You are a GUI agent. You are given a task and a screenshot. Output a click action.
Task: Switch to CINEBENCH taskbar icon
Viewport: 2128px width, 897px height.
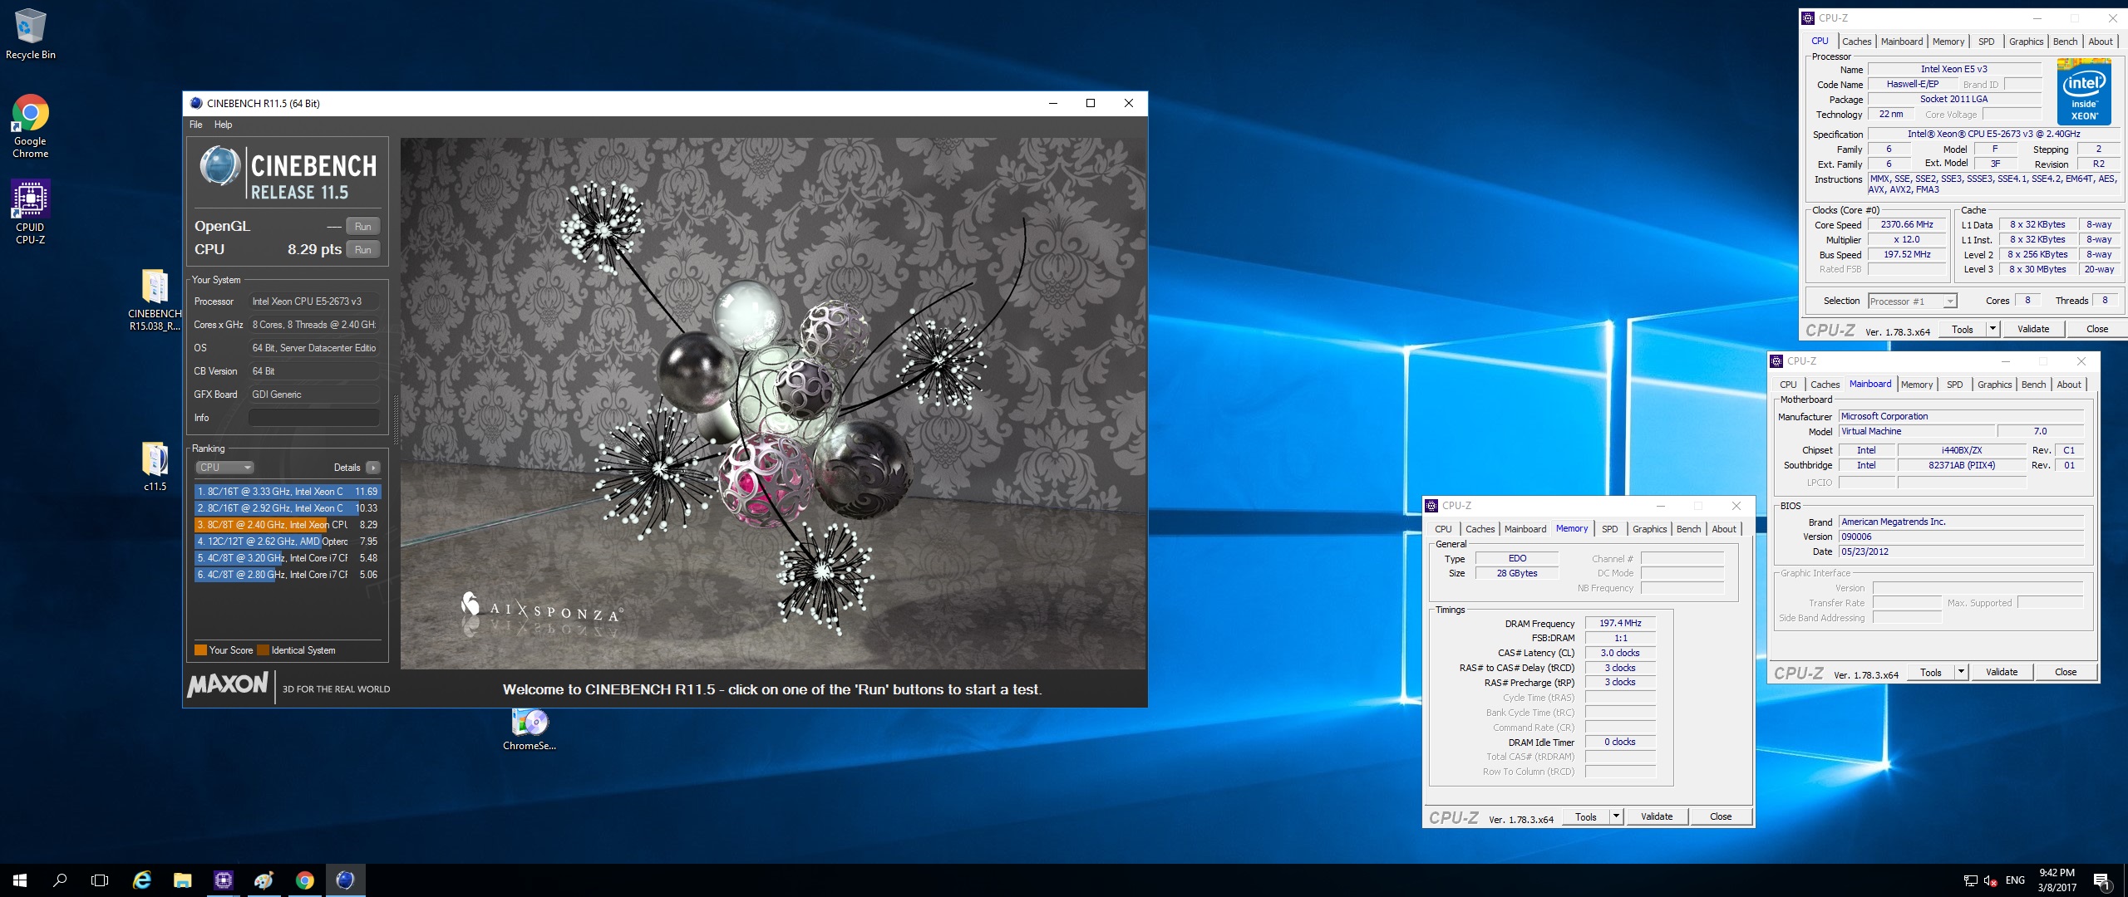pos(345,880)
